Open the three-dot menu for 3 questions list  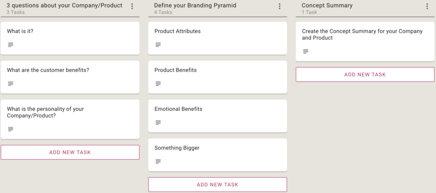point(132,6)
